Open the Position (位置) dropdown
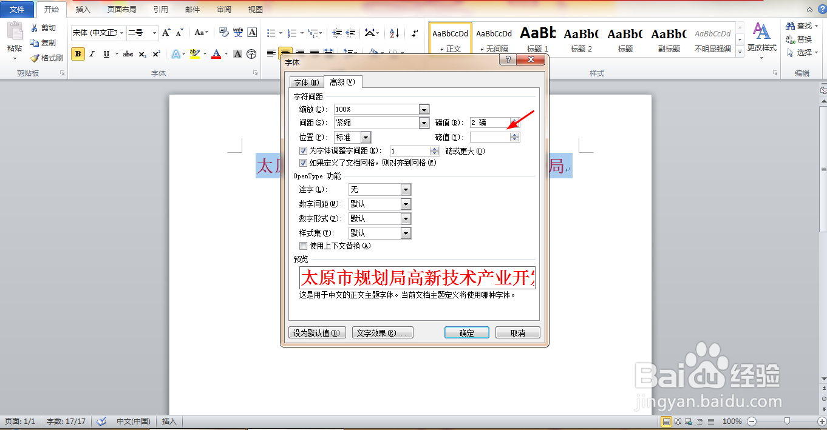Image resolution: width=827 pixels, height=430 pixels. point(366,137)
